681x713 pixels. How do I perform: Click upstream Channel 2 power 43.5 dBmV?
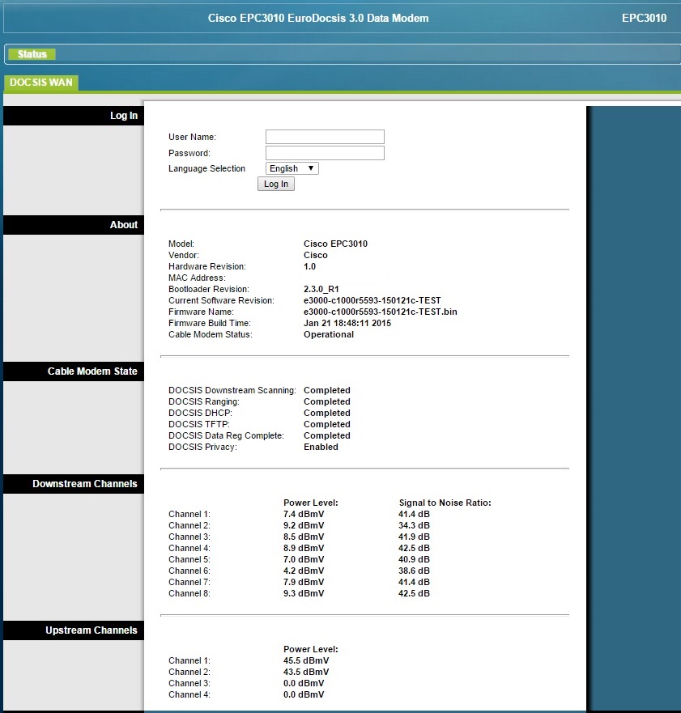pyautogui.click(x=306, y=672)
